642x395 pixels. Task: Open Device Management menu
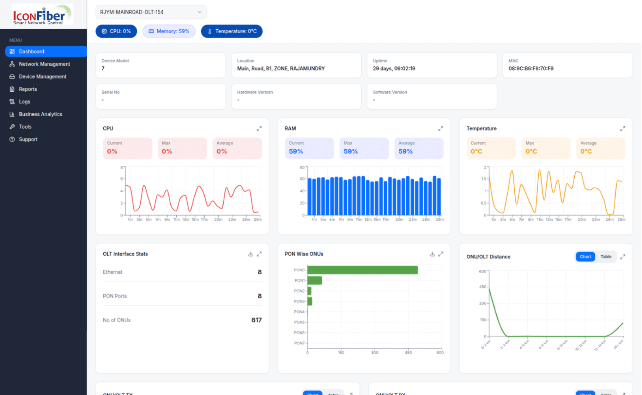pos(42,77)
